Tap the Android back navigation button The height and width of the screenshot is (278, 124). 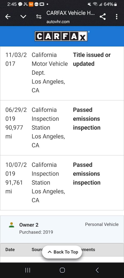[97, 270]
